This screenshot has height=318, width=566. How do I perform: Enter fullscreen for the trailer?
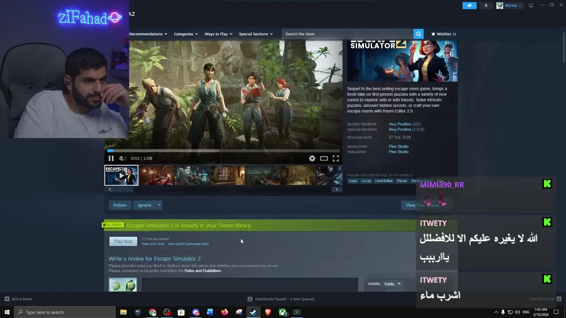[x=336, y=158]
